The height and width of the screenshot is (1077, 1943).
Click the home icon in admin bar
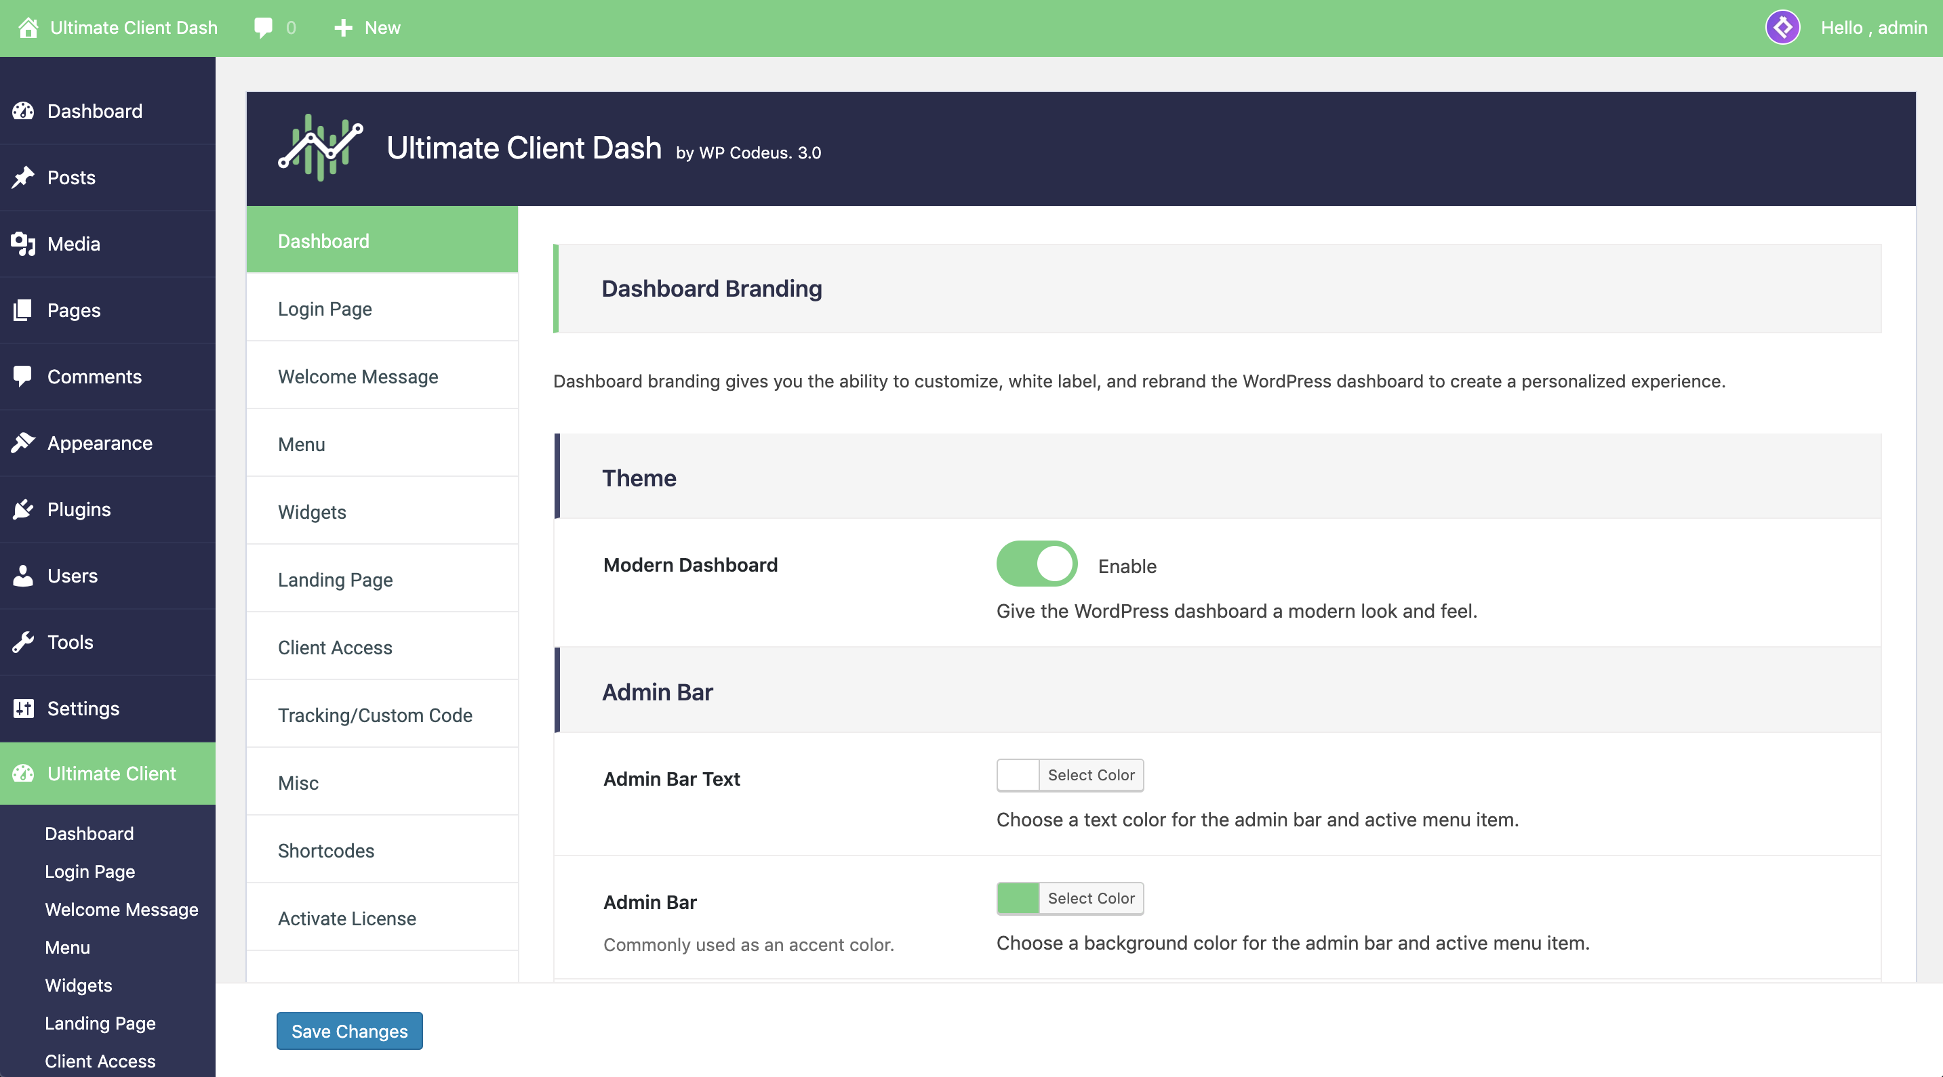tap(28, 28)
